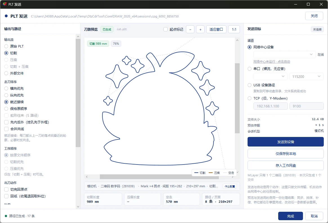Click right arrow of horizontal preview scrollbar
This screenshot has width=328, height=223.
(233, 177)
